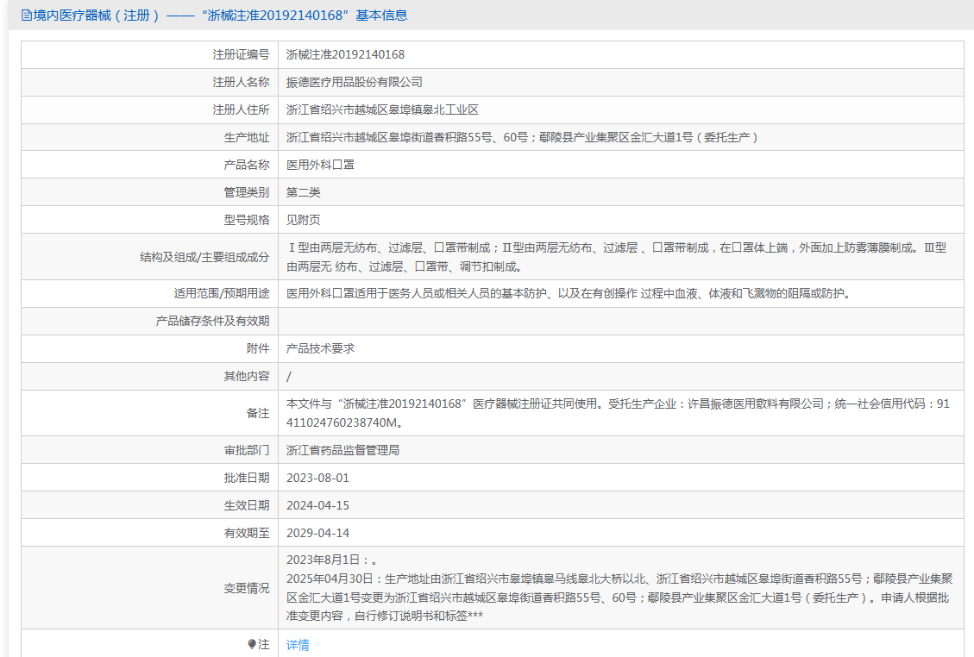Click the document icon beside the page title
This screenshot has height=657, width=974.
click(27, 16)
